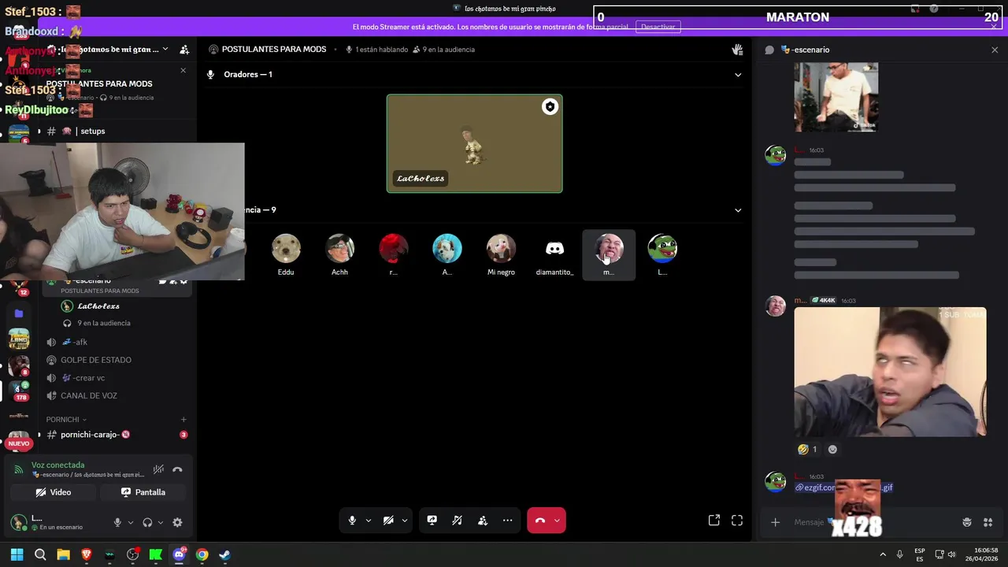Share your screen from stage controls
This screenshot has width=1008, height=567.
432,521
